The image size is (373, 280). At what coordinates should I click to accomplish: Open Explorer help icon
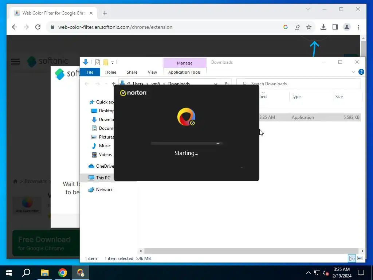pos(361,72)
